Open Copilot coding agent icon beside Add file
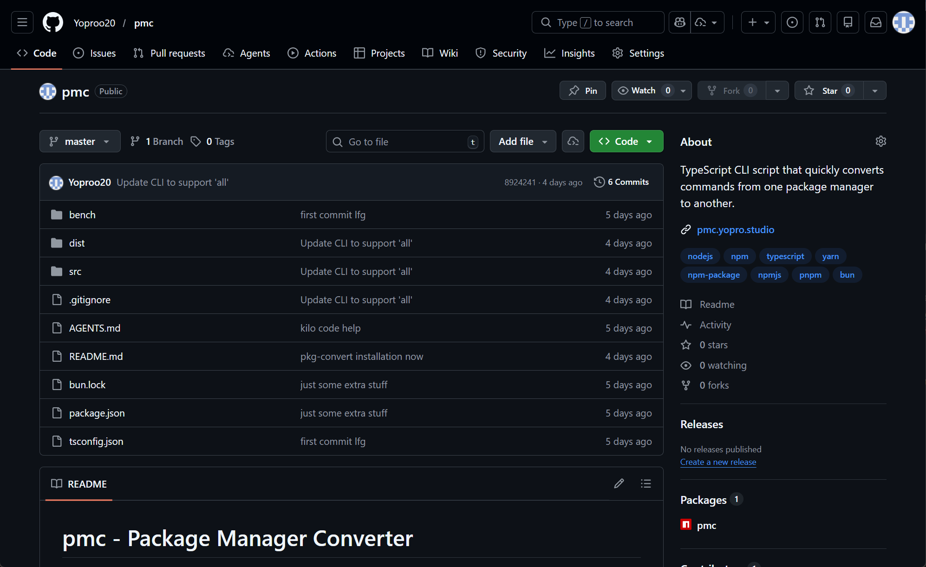The width and height of the screenshot is (926, 567). [x=573, y=141]
